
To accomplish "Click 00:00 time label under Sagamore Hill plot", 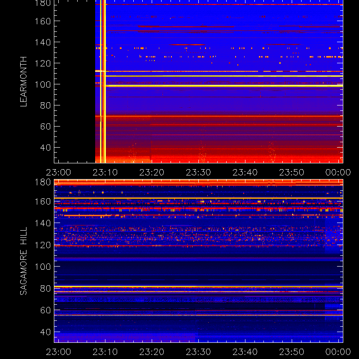I will point(338,352).
